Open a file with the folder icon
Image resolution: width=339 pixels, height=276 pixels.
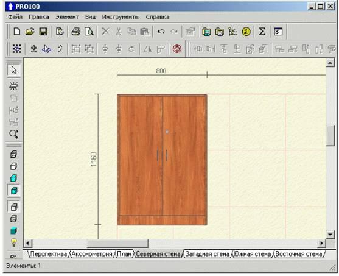(30, 32)
